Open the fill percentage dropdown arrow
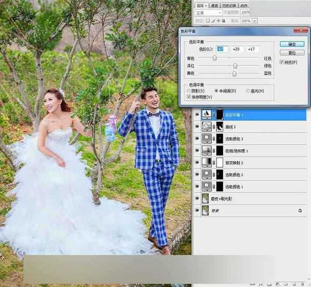Image resolution: width=311 pixels, height=287 pixels. click(255, 21)
